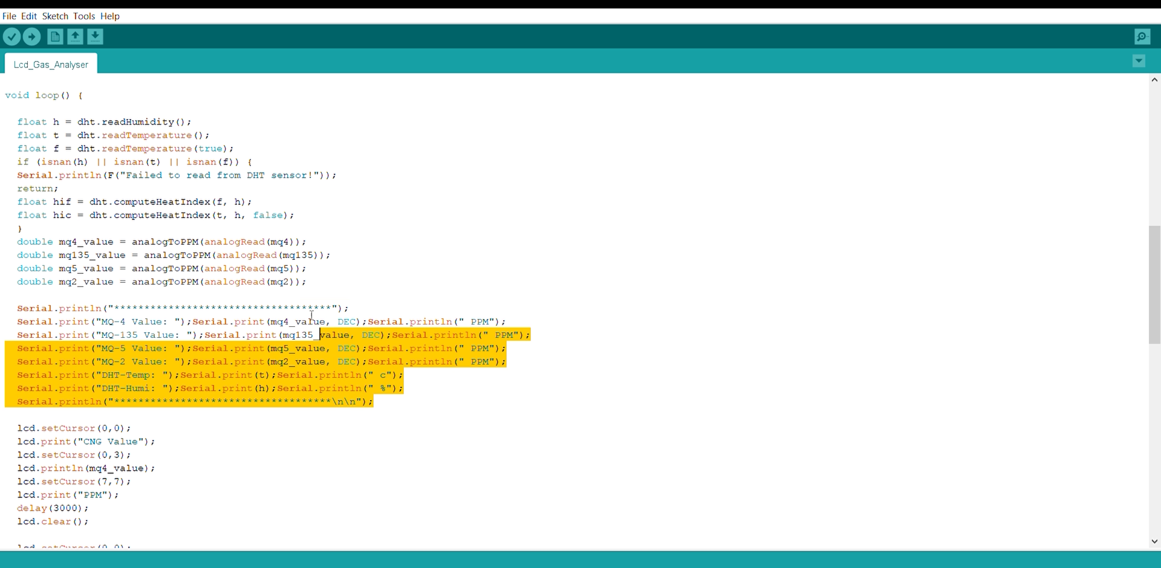
Task: Click the vertical scrollbar thumb
Action: [x=1154, y=285]
